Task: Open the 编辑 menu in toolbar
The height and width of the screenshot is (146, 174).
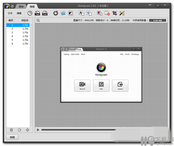Action: (x=19, y=13)
